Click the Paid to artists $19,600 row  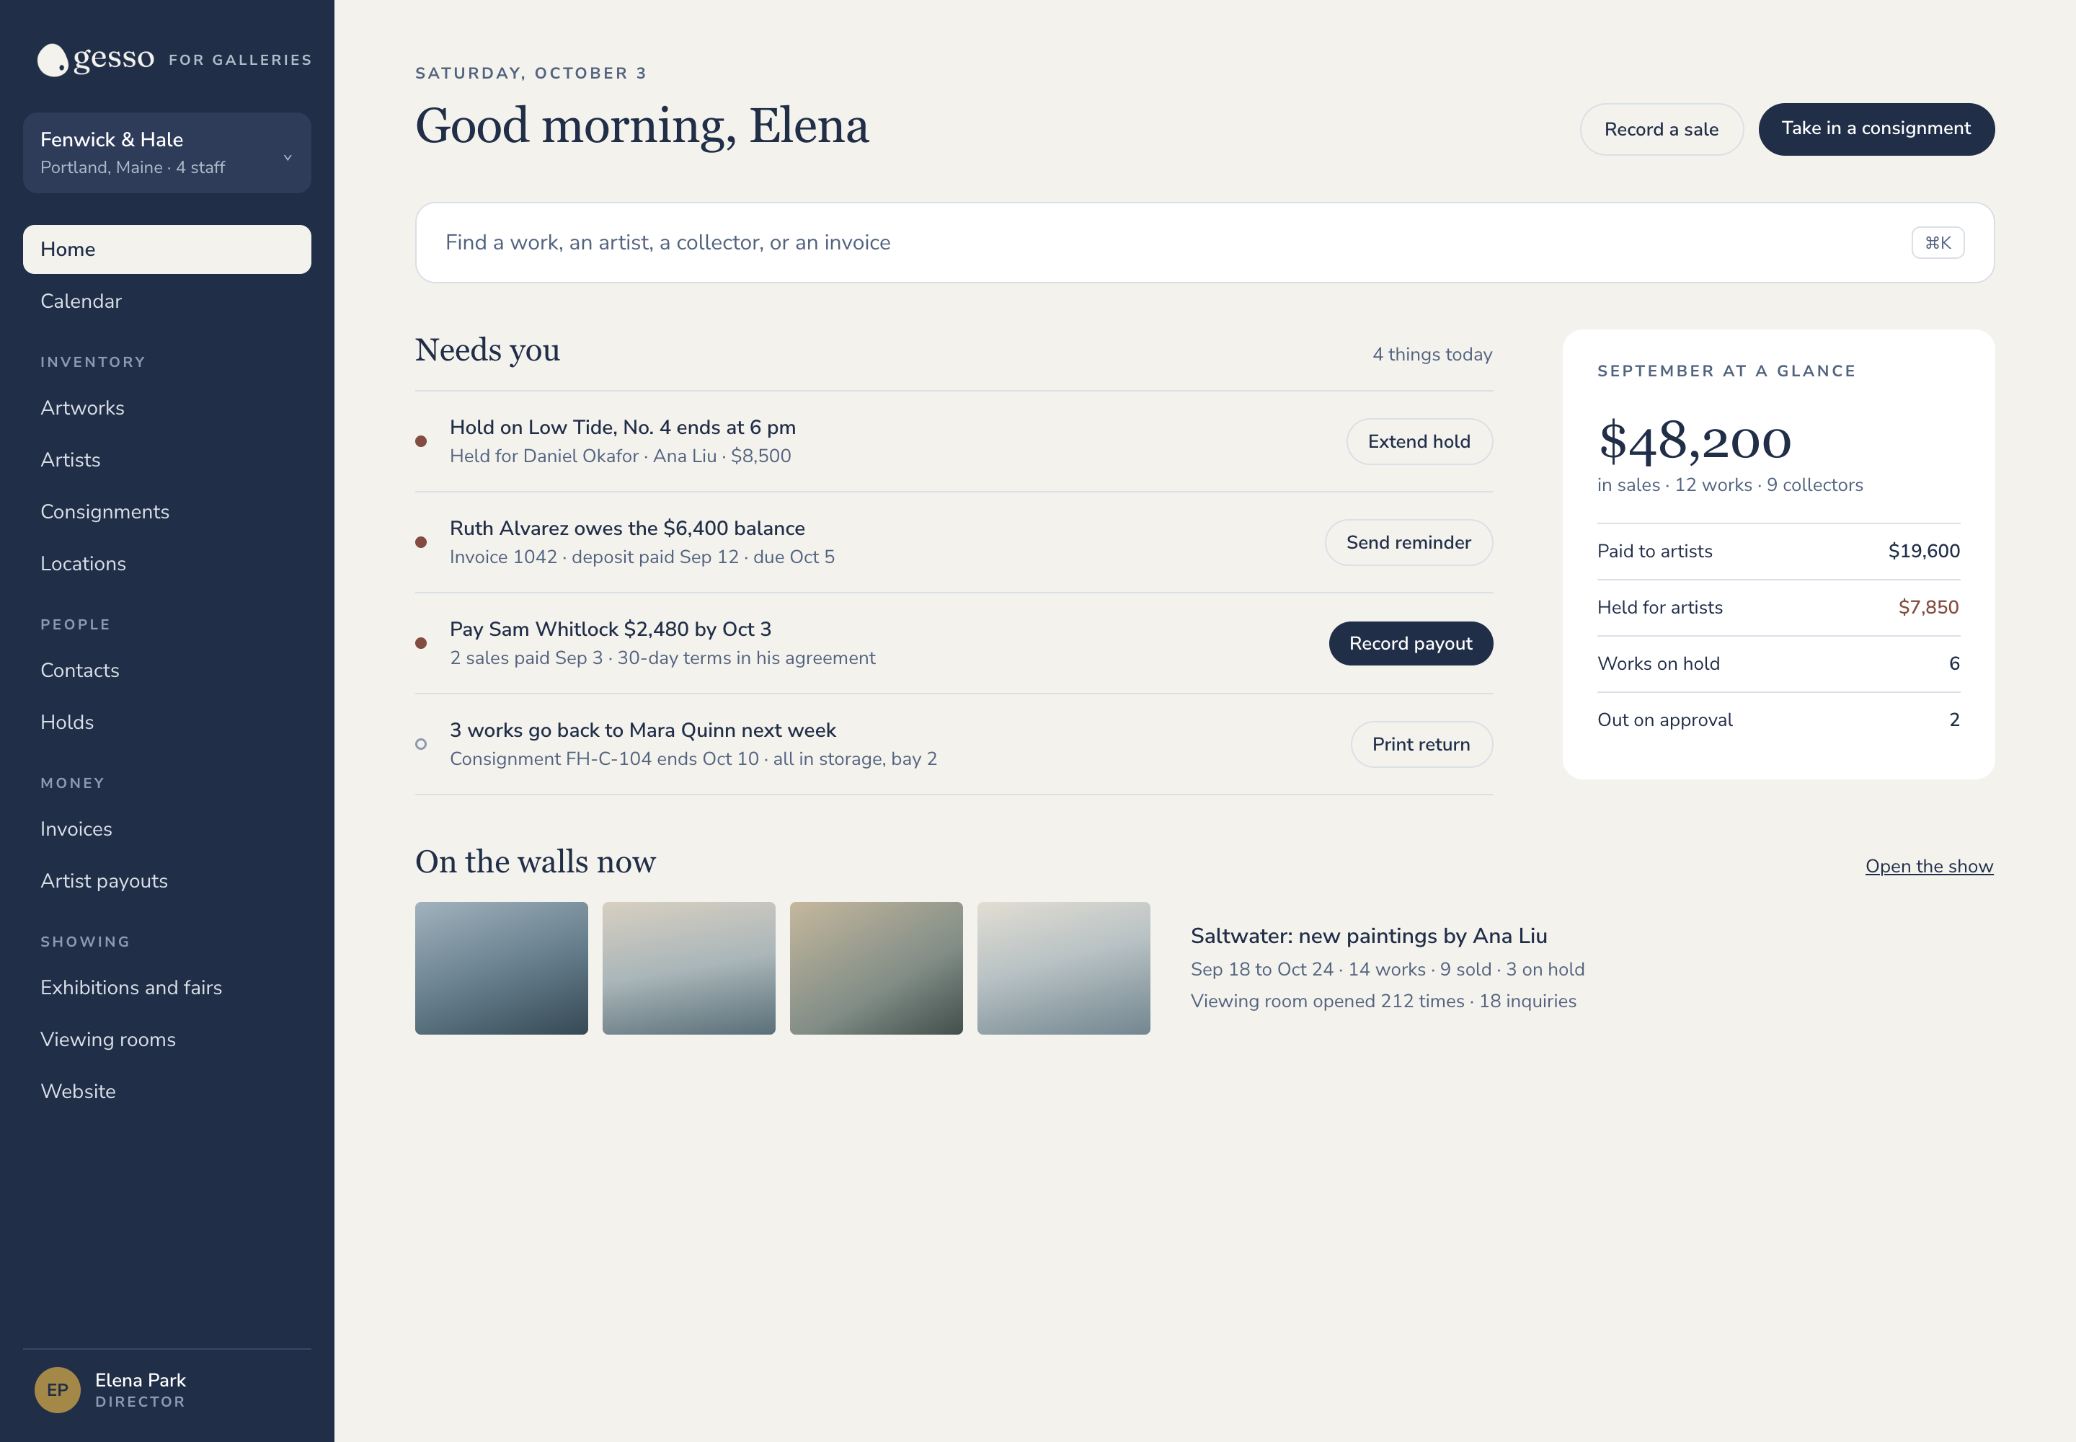pos(1778,551)
